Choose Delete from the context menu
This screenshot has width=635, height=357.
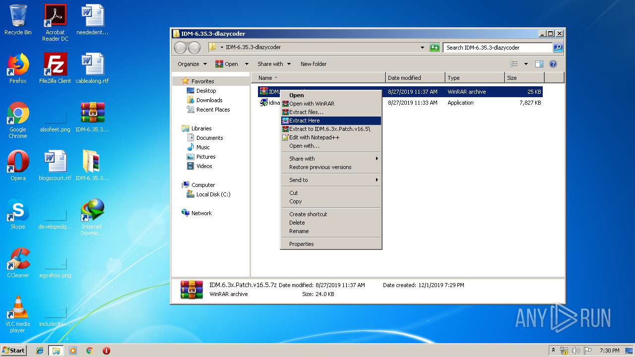pyautogui.click(x=331, y=223)
